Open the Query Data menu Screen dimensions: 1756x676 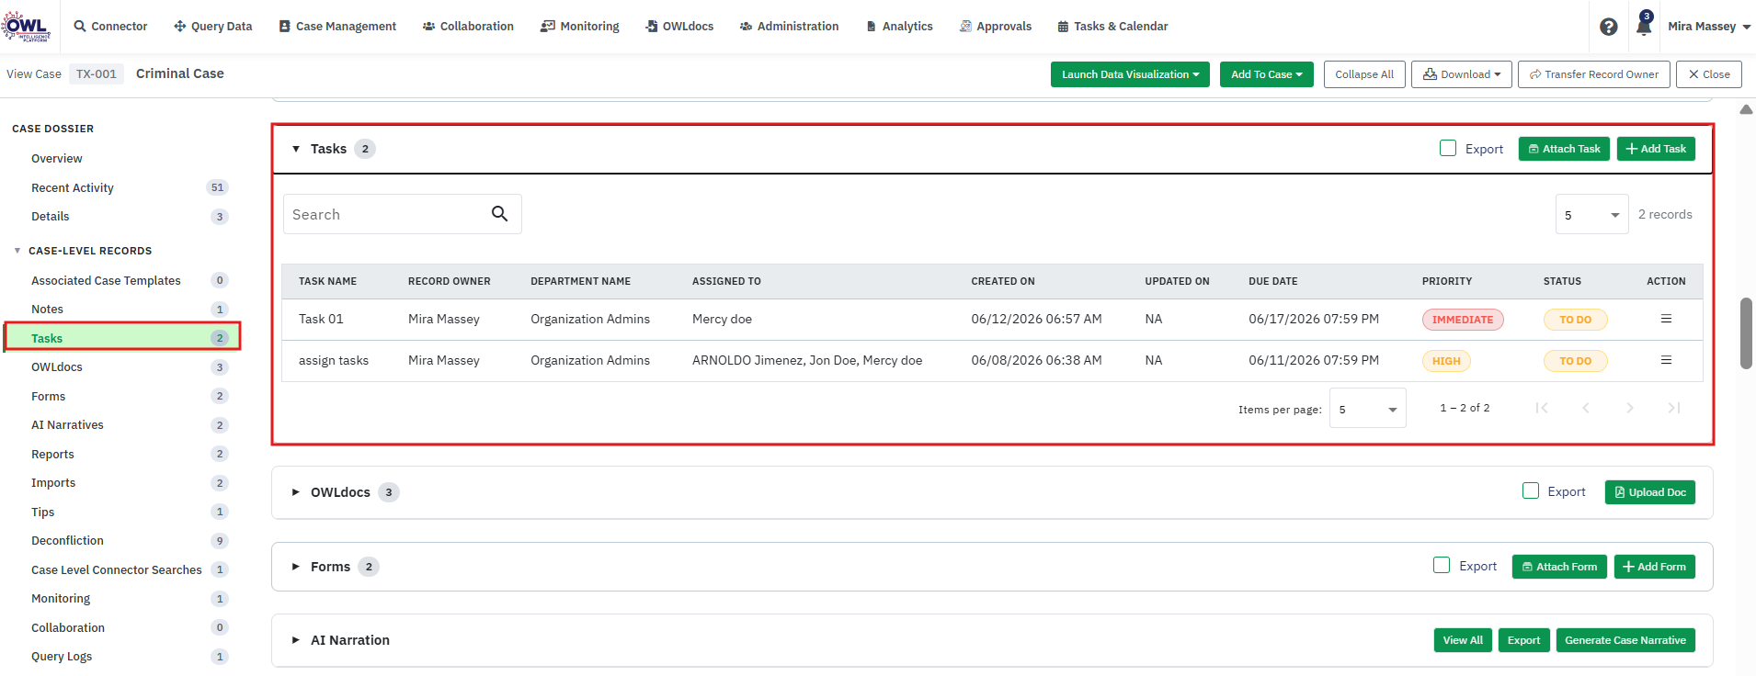[x=212, y=27]
